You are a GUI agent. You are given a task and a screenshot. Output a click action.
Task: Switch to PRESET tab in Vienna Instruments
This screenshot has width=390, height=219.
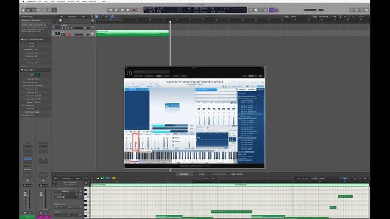coord(242,89)
